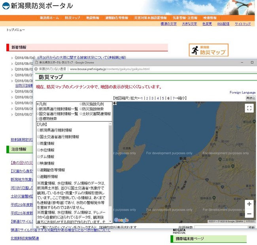Zoom in on the map with plus button

[249, 204]
